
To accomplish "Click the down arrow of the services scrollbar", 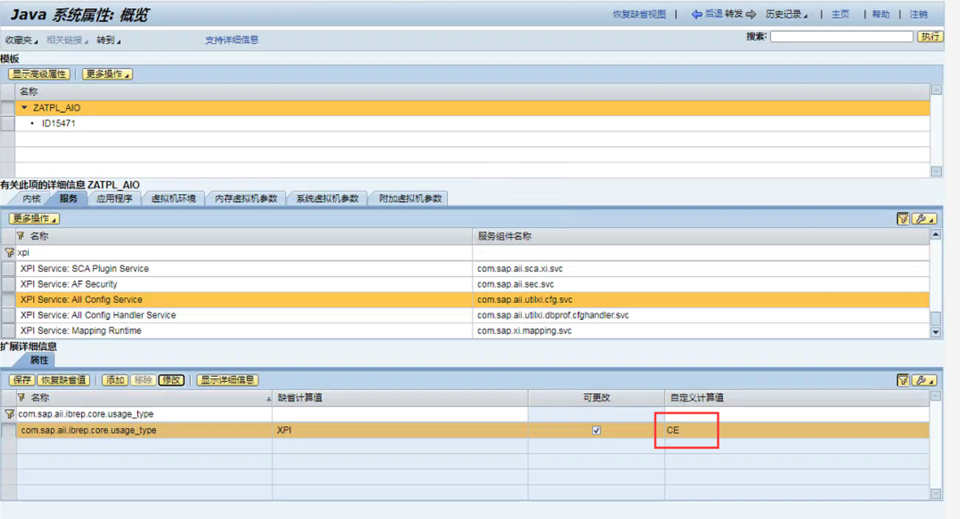I will pyautogui.click(x=936, y=332).
